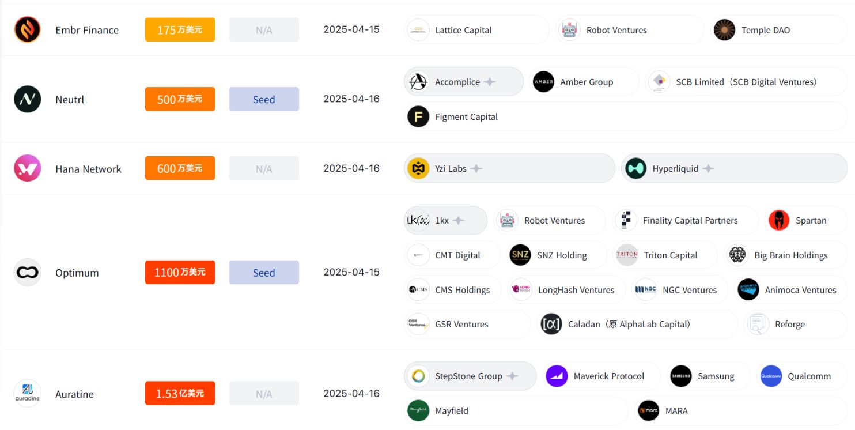
Task: Click the sparkle icon beside Accomplice
Action: pos(490,82)
